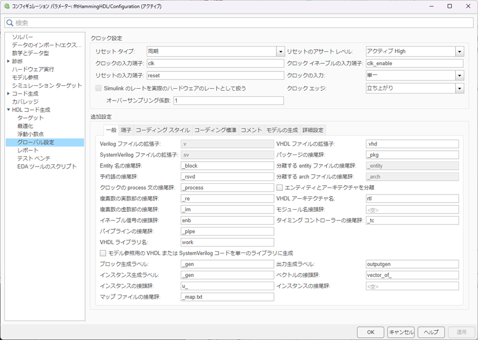Enable エンティティとアーキテクチャを分離 checkbox
The width and height of the screenshot is (478, 340).
(280, 188)
